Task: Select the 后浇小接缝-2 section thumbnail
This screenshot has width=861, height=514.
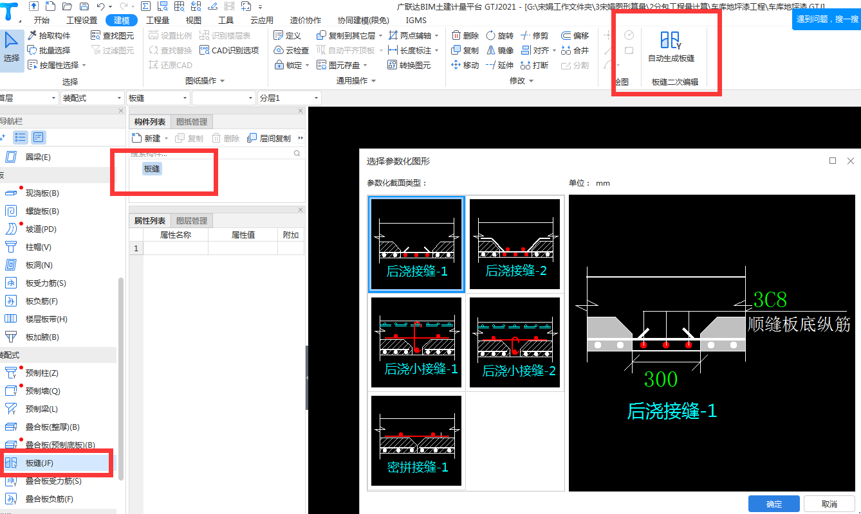Action: [x=515, y=342]
